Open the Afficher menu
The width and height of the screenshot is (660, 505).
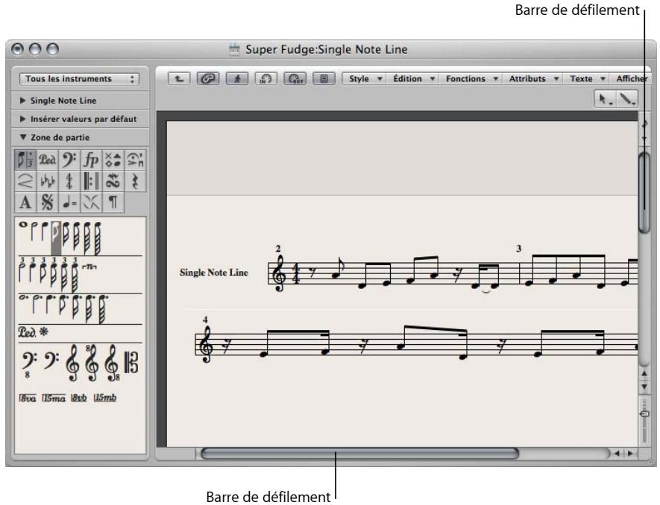632,79
